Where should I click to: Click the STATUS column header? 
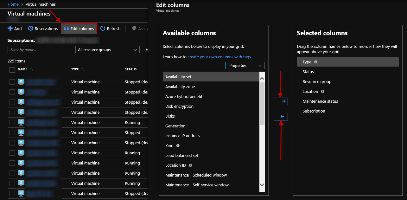[130, 69]
